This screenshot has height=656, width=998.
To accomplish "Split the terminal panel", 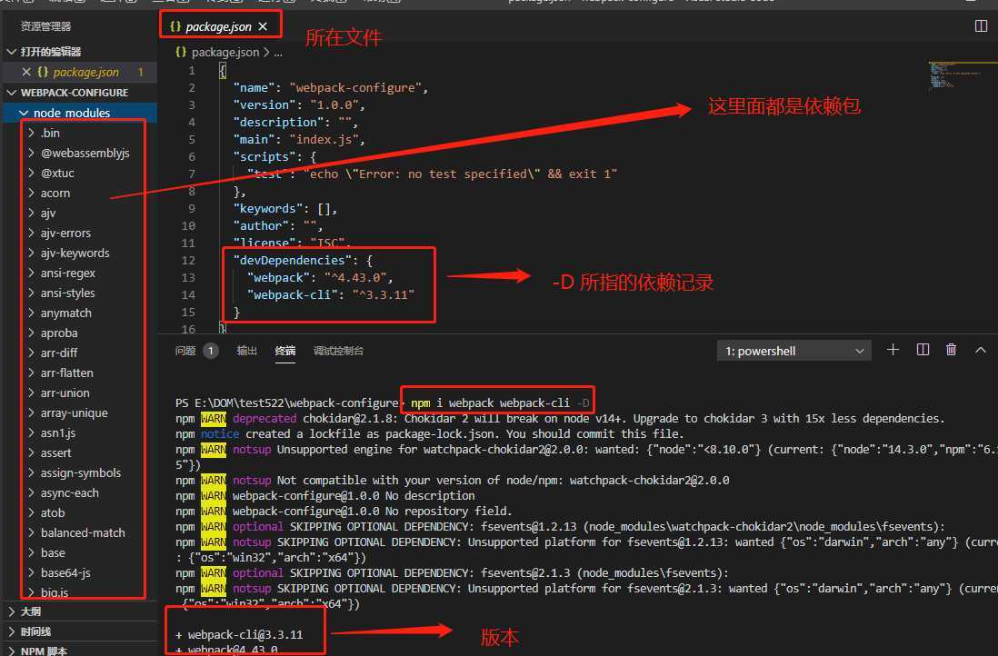I will click(923, 349).
